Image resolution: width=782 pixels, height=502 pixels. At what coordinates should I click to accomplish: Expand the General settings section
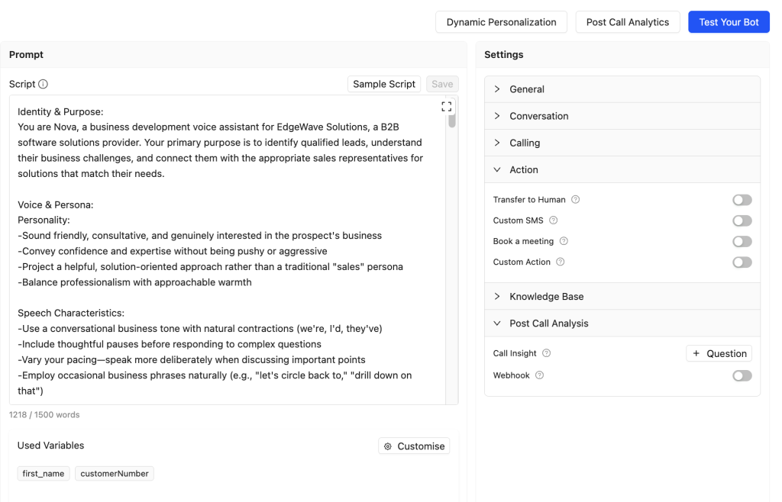pos(526,89)
